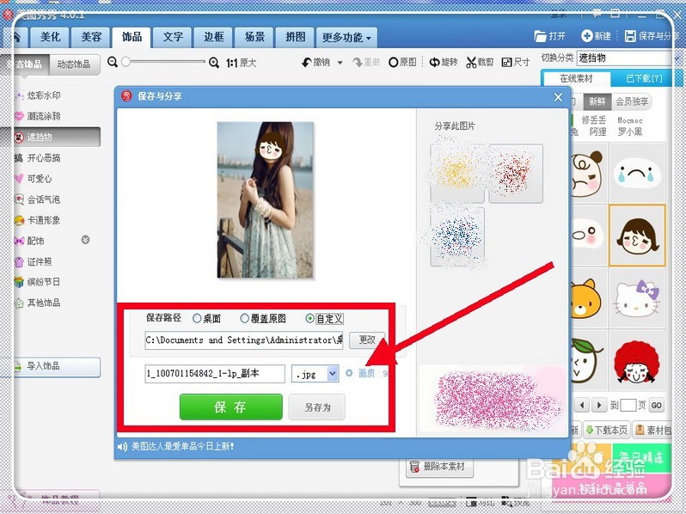Click the 原图 circle icon

point(394,63)
